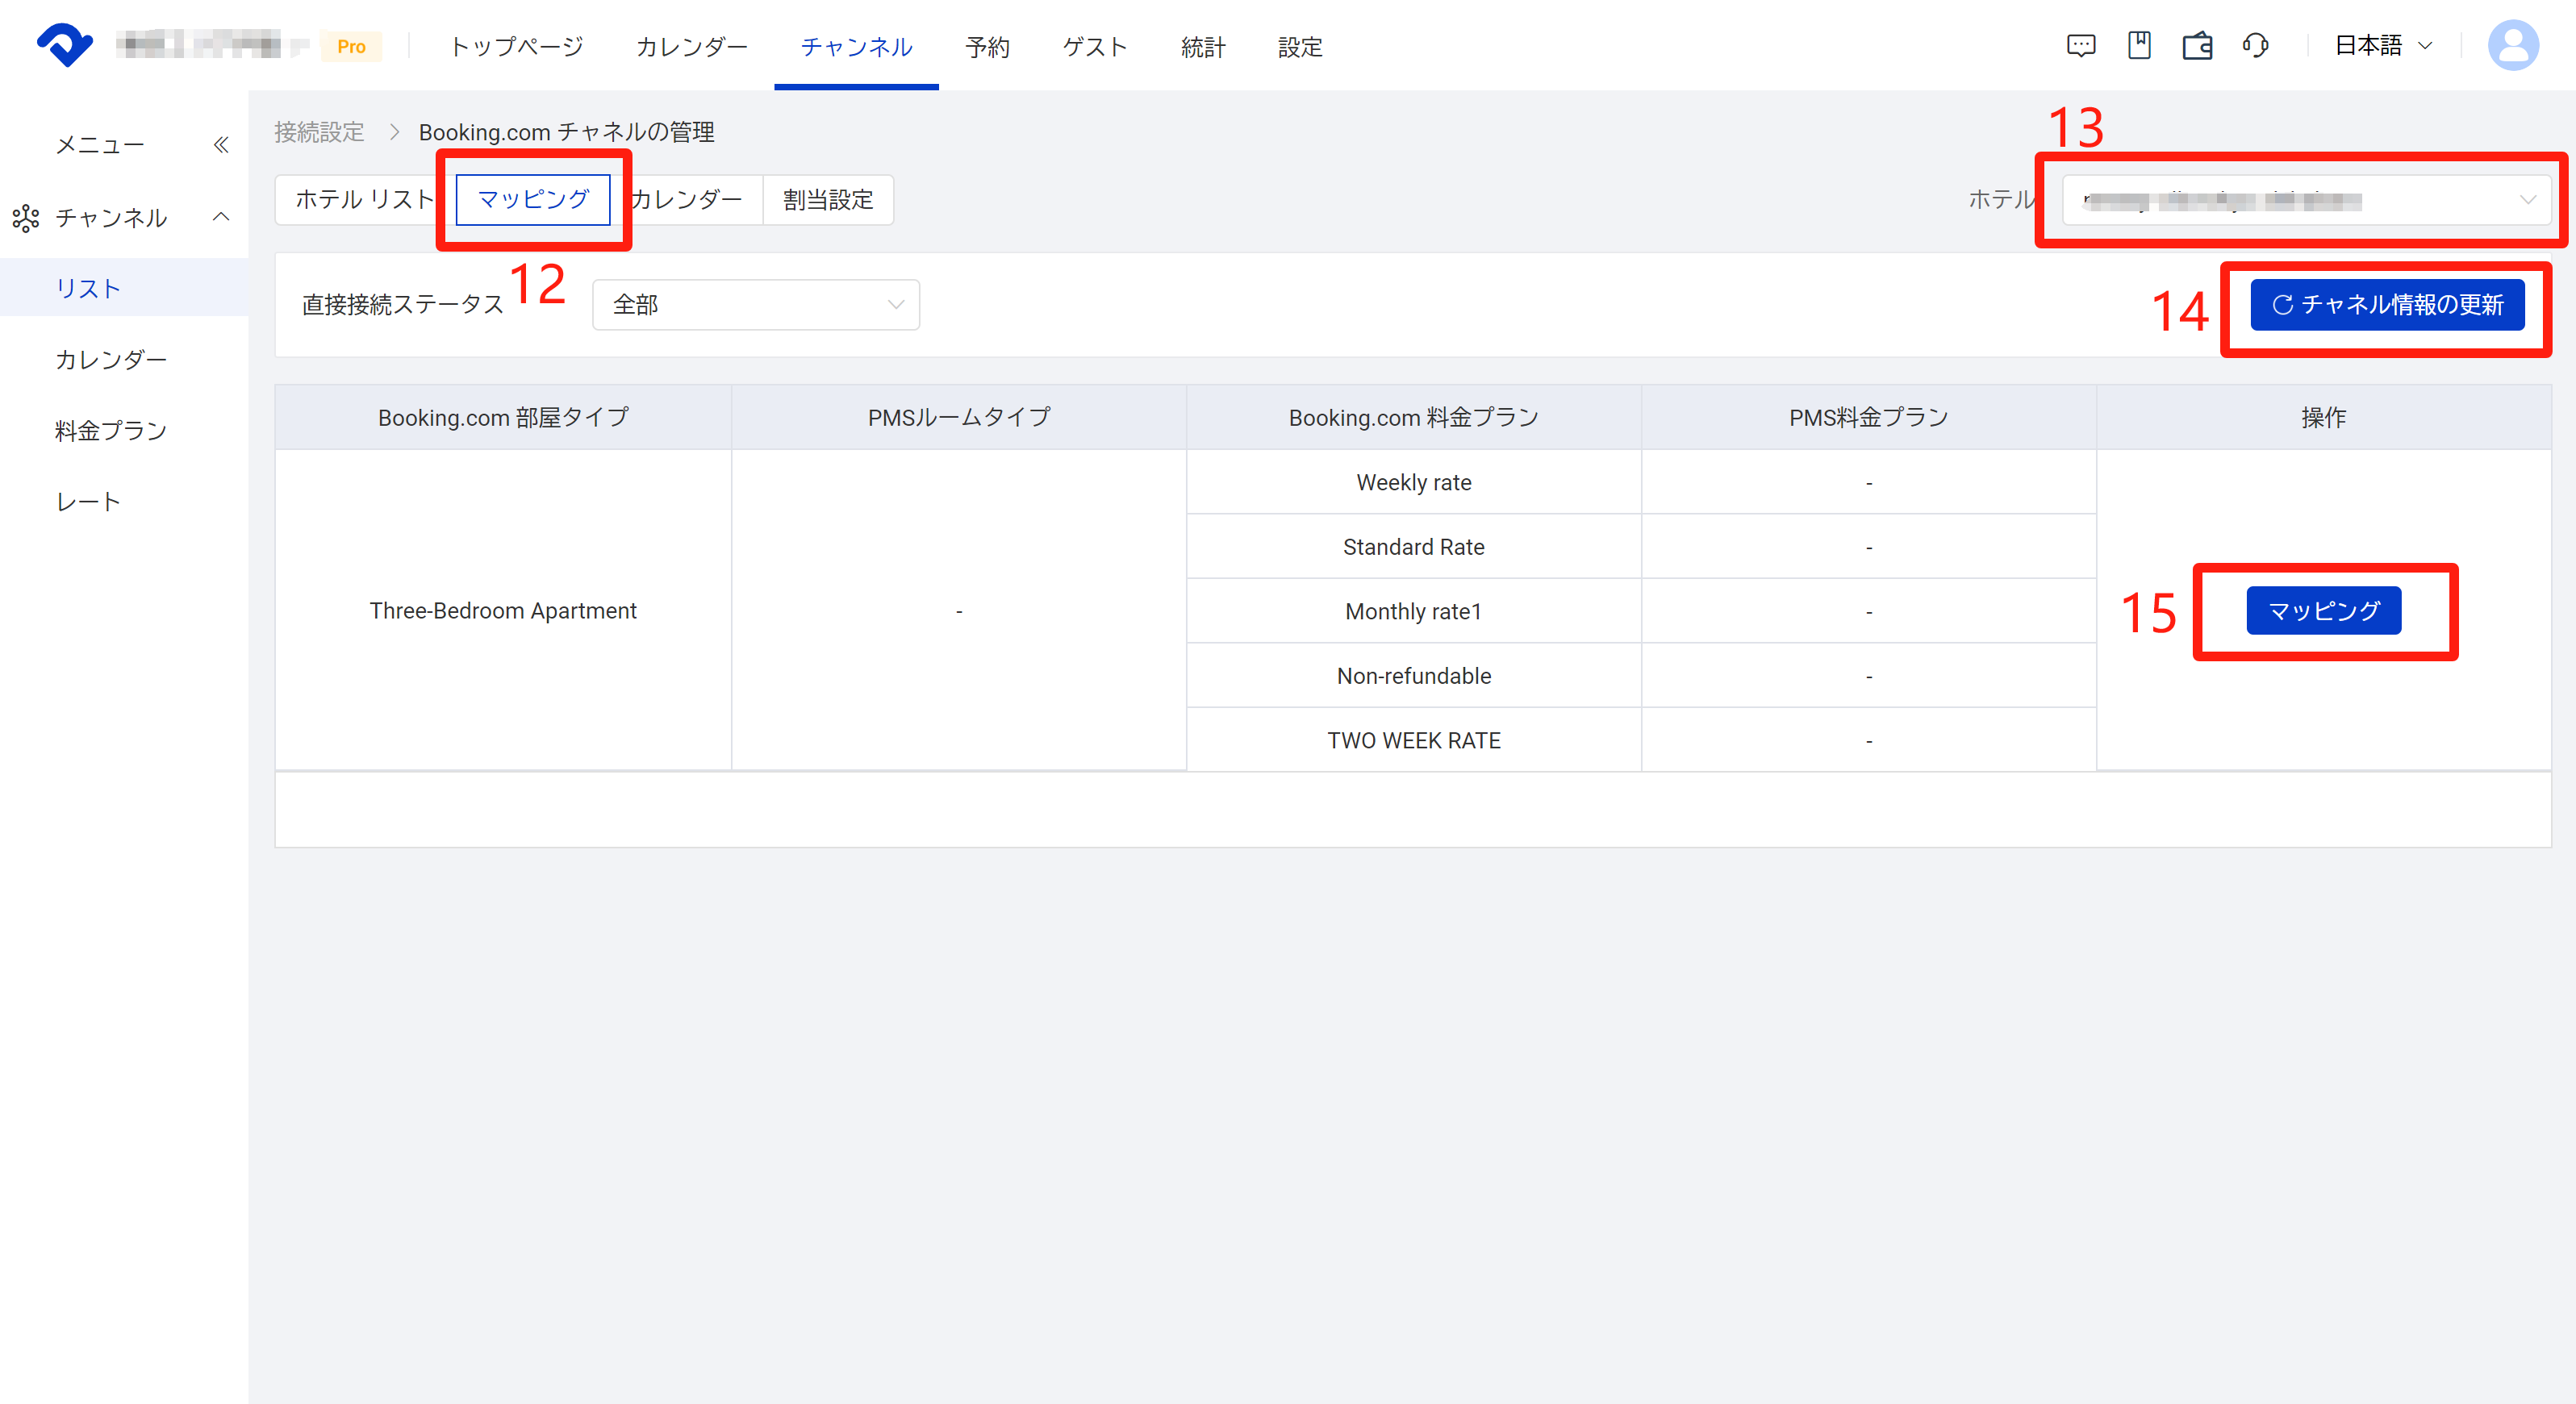Click the 接続設定 breadcrumb link
Image resolution: width=2576 pixels, height=1404 pixels.
[319, 132]
